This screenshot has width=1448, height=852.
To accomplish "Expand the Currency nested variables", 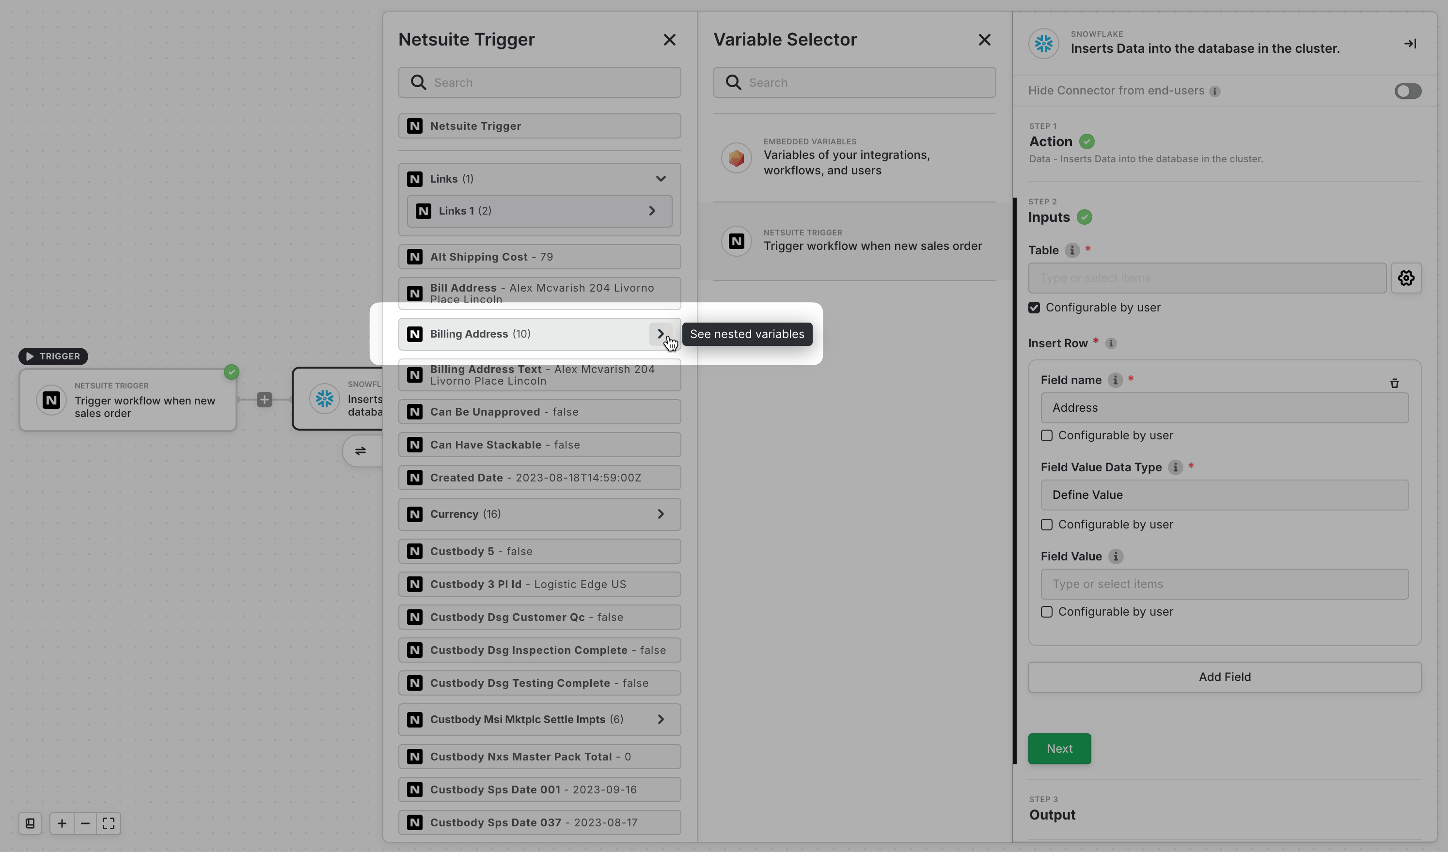I will (660, 513).
